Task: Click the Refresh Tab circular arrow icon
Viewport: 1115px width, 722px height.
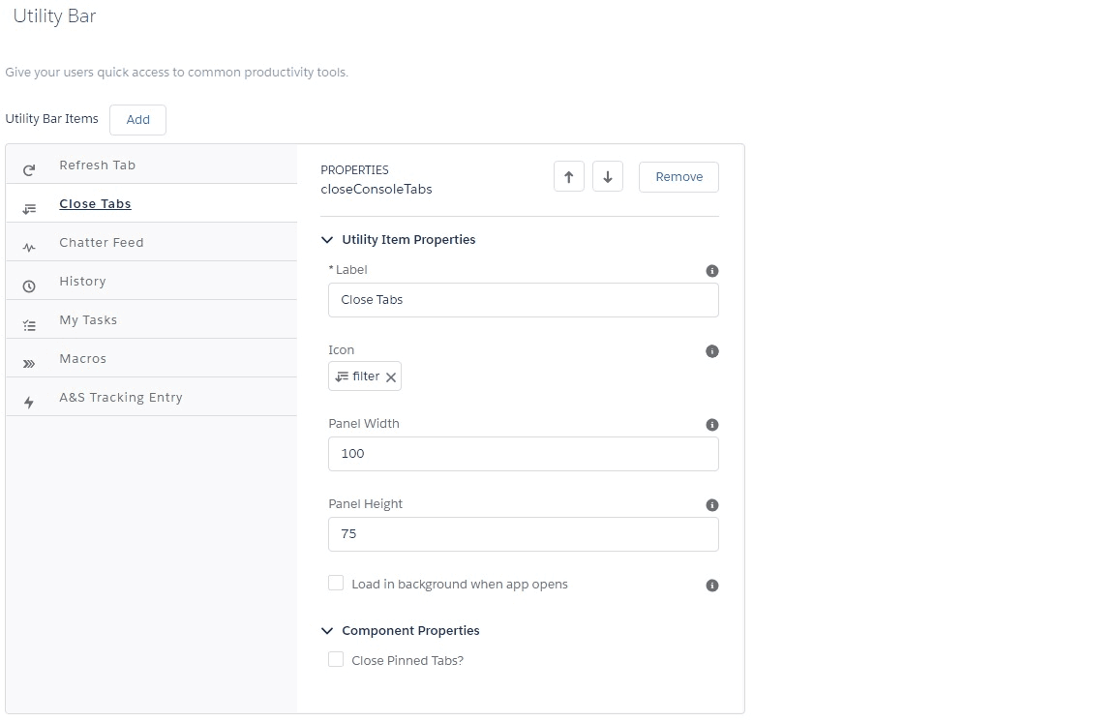Action: point(29,170)
